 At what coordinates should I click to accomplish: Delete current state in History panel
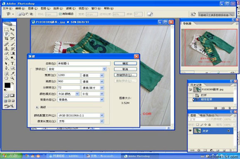(x=230, y=108)
